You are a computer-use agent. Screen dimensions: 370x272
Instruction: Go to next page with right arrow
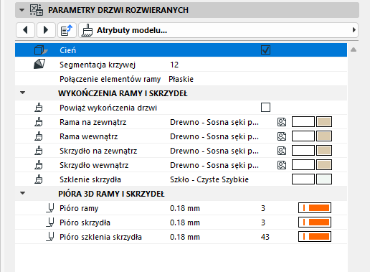click(x=46, y=30)
